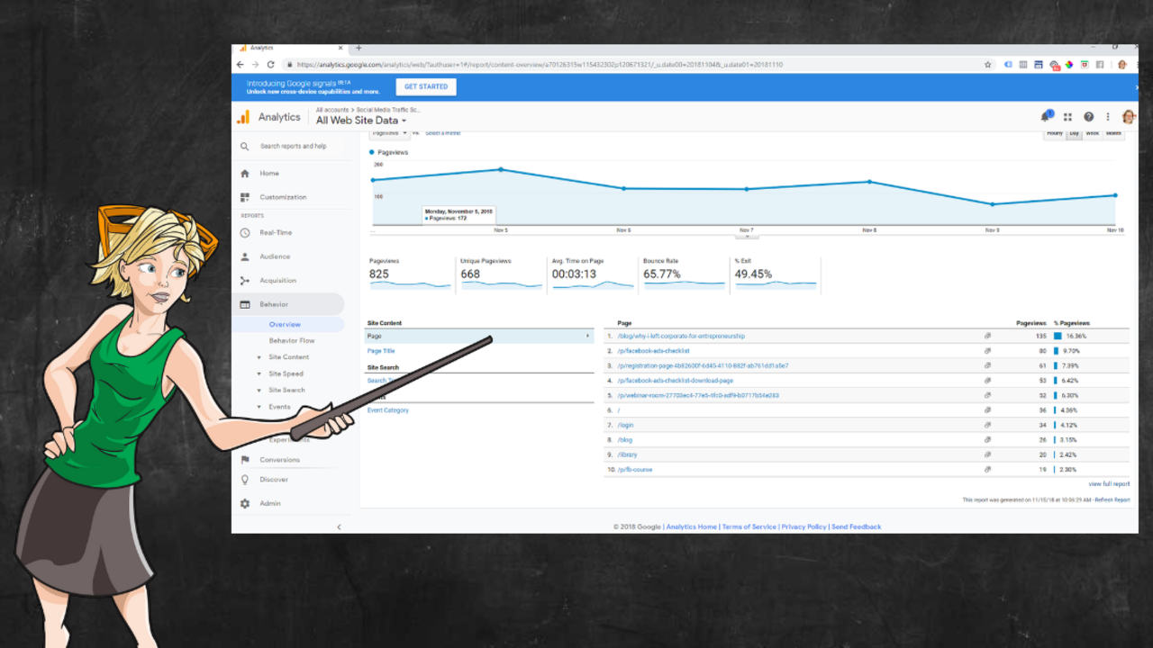Click the Refresh Report link
This screenshot has width=1153, height=648.
[1112, 499]
